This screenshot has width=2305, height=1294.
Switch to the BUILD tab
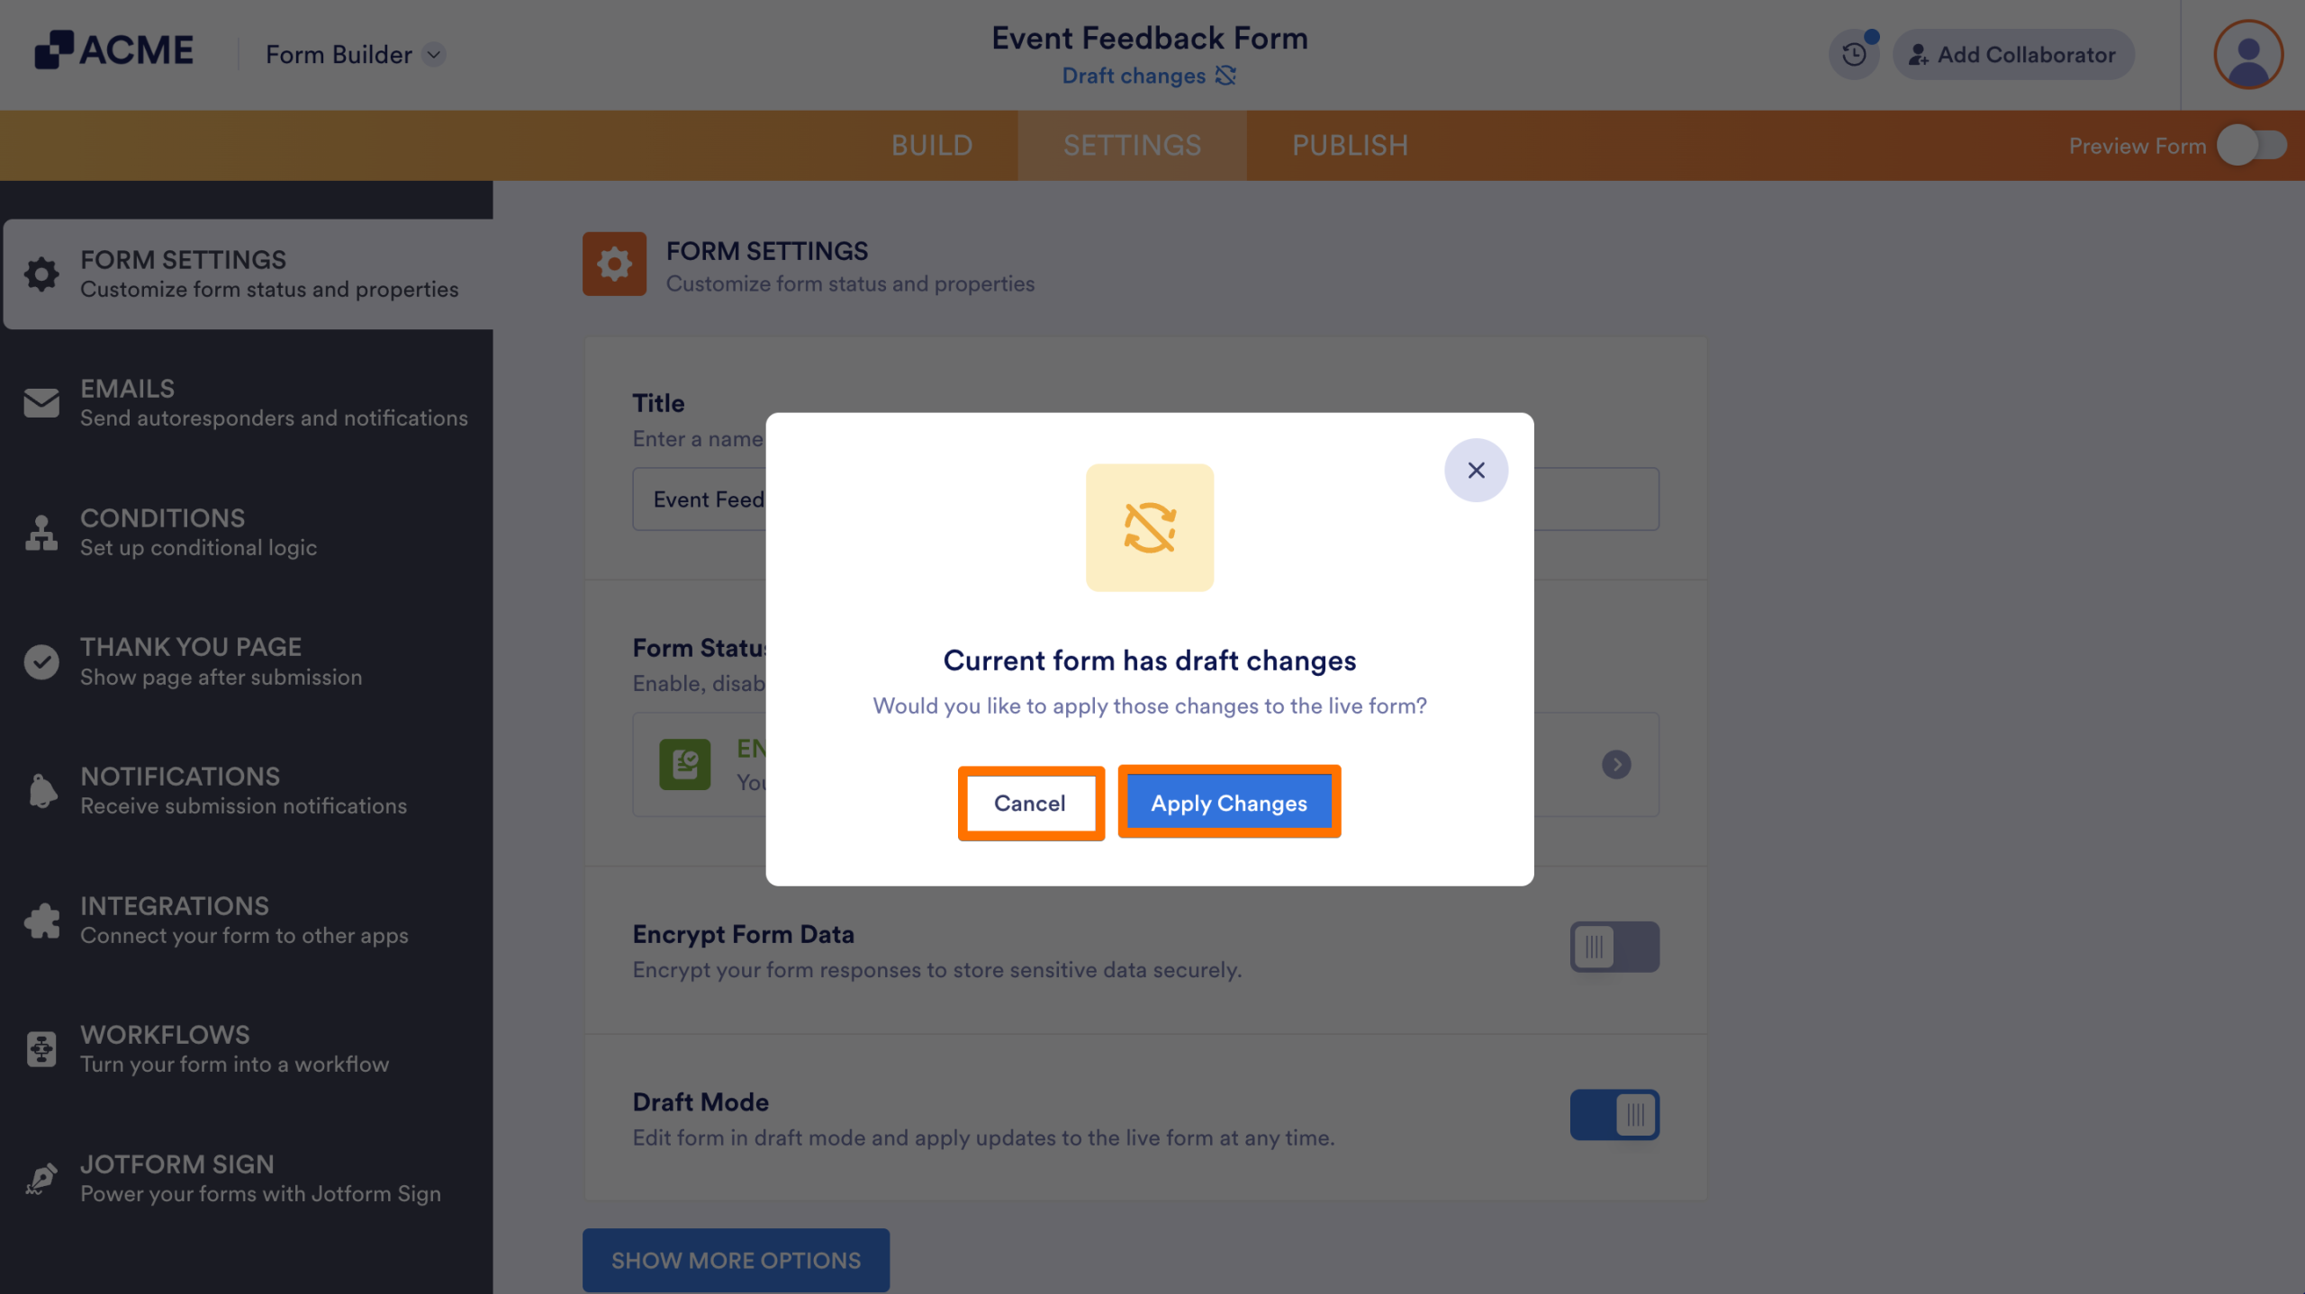932,145
